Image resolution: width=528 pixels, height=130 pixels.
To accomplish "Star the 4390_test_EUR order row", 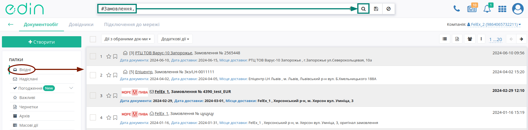I will (109, 96).
